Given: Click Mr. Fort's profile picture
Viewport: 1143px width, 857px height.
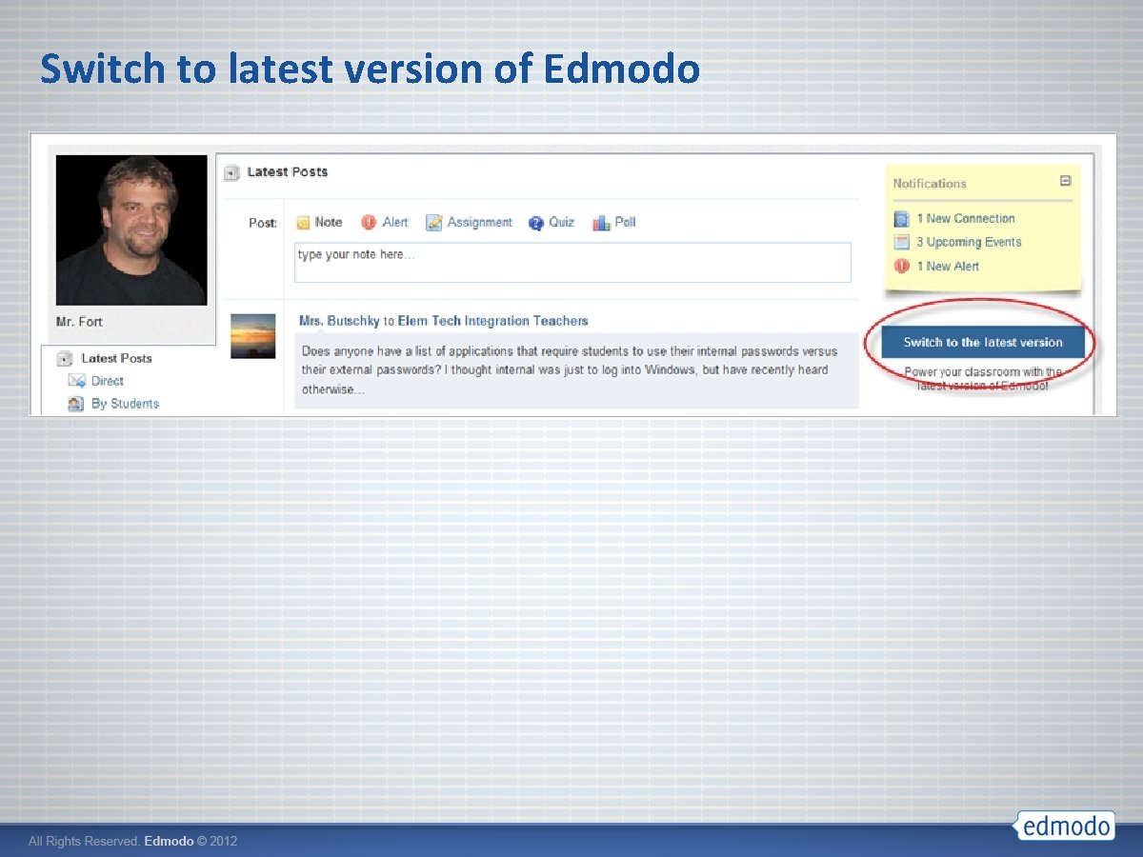Looking at the screenshot, I should [130, 229].
